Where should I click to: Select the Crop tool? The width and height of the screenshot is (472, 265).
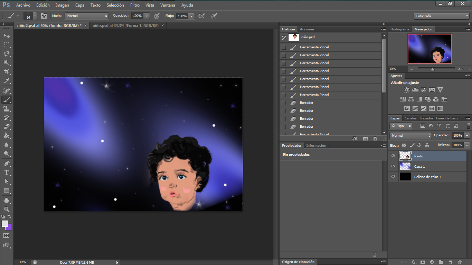[x=7, y=72]
